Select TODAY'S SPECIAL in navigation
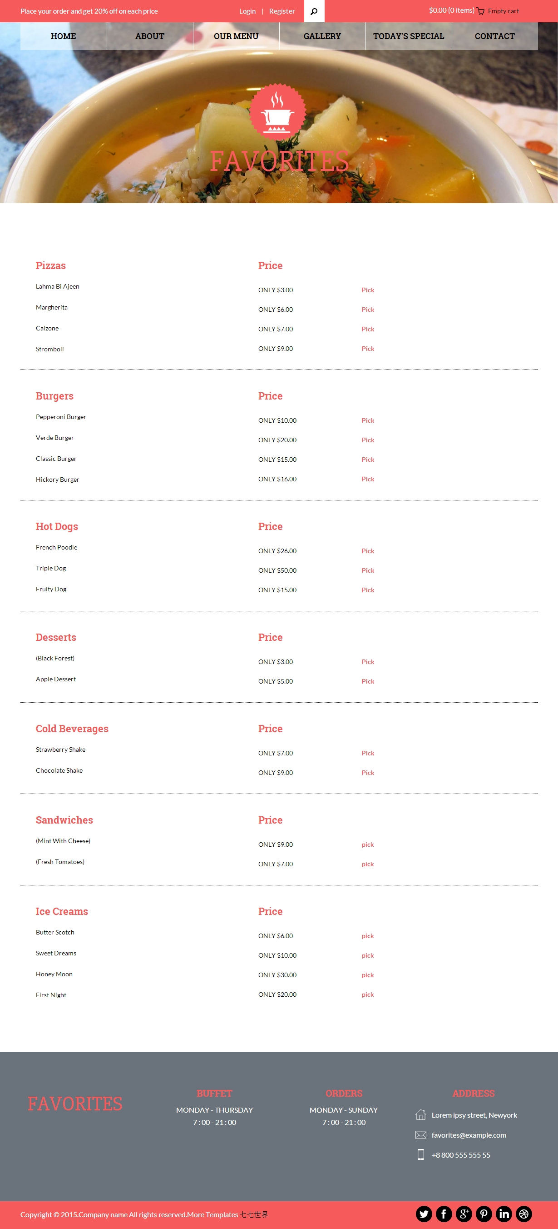The image size is (558, 1229). 408,36
